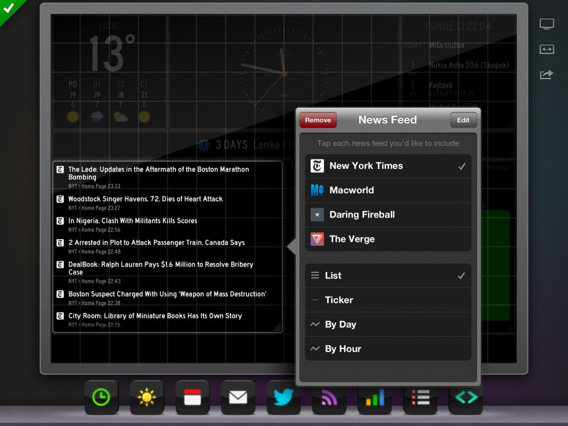Select the Do List widget icon

(420, 398)
